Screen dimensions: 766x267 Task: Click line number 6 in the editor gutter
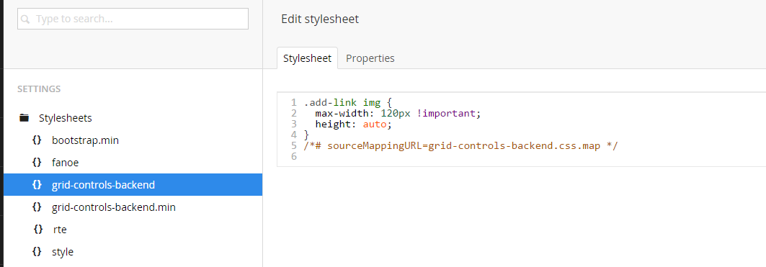(x=293, y=156)
